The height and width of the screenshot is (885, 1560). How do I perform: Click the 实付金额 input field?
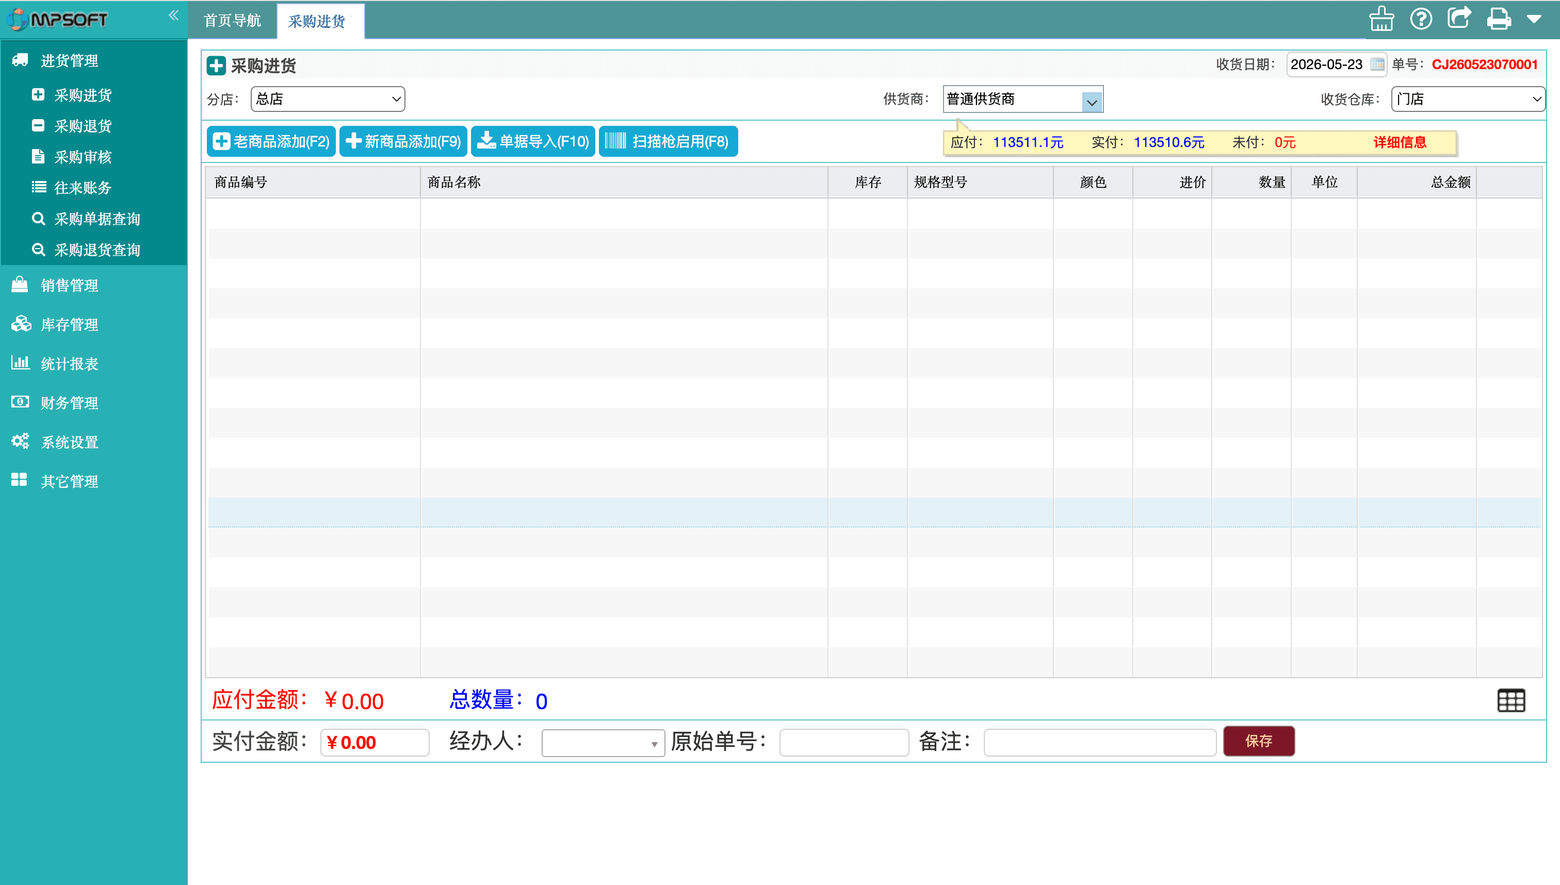tap(375, 743)
